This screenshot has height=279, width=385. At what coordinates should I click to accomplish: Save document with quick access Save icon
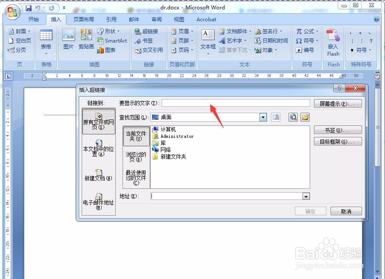[29, 8]
